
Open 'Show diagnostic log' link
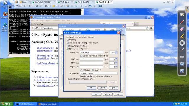[45, 48]
